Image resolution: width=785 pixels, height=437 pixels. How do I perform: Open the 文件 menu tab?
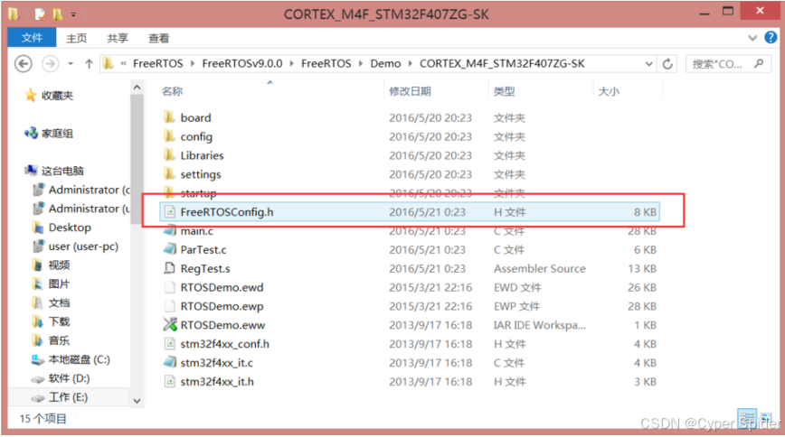32,38
